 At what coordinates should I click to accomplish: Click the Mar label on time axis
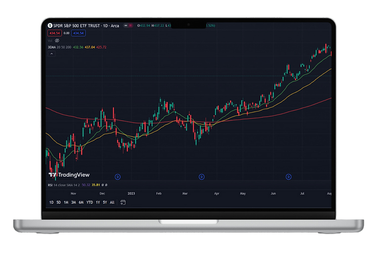coord(185,193)
